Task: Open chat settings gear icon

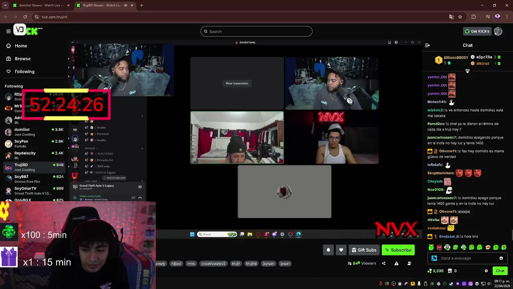Action: (x=486, y=271)
